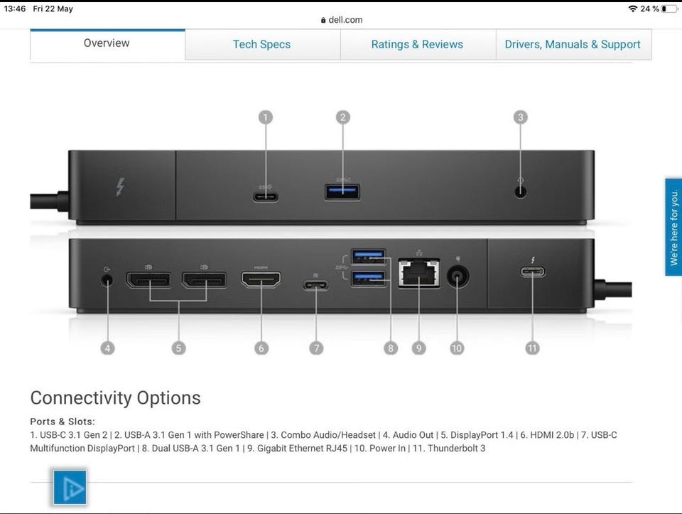Select marker 7 for USB-C Multifunction DisplayPort
This screenshot has width=682, height=514.
point(316,348)
